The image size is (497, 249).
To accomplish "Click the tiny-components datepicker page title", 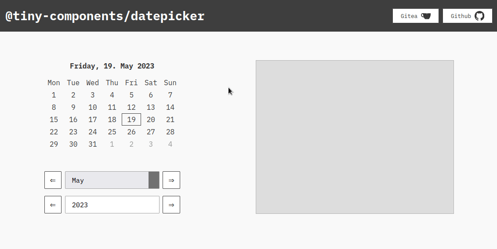I will 105,16.
